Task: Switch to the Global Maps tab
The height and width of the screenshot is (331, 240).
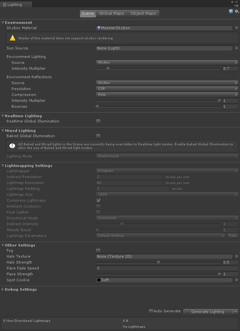Action: 111,13
